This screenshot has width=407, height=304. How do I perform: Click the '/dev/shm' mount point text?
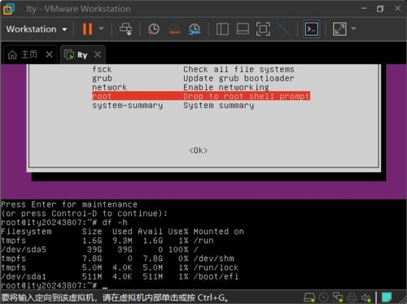coord(213,258)
